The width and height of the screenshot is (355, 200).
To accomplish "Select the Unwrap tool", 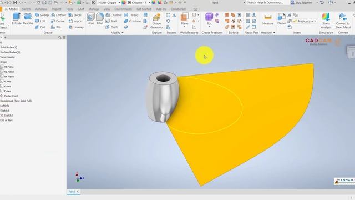I will 76,27.
